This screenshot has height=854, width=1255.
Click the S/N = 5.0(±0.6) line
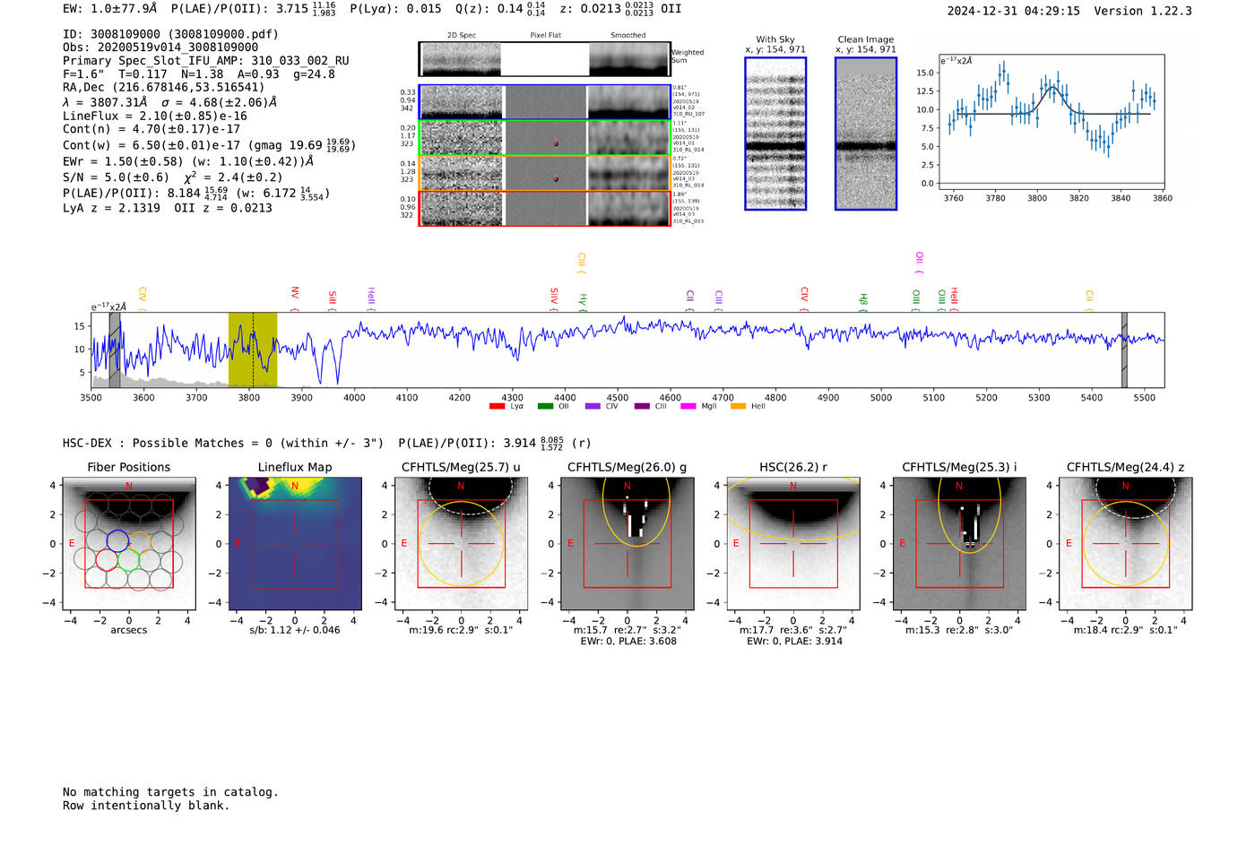(116, 177)
